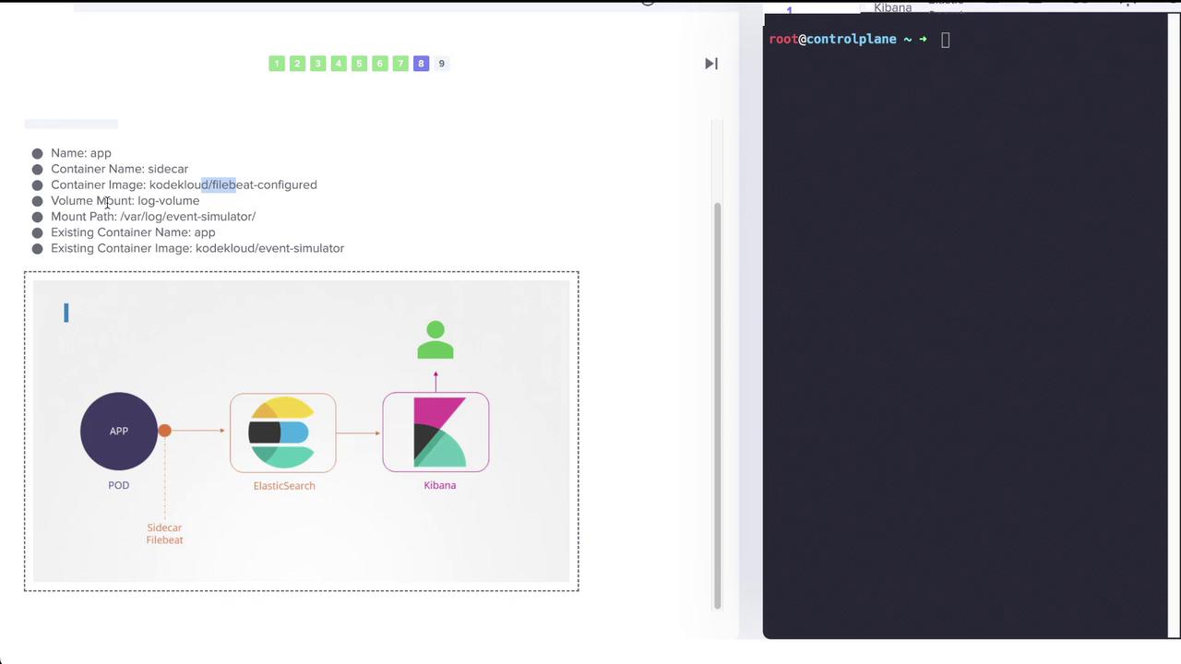Image resolution: width=1181 pixels, height=664 pixels.
Task: Go to question 1
Action: (277, 64)
